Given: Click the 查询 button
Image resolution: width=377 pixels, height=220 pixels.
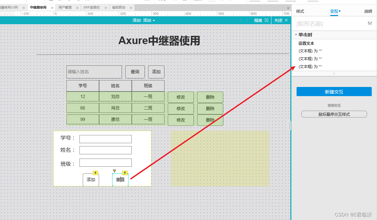Looking at the screenshot, I should pyautogui.click(x=135, y=72).
